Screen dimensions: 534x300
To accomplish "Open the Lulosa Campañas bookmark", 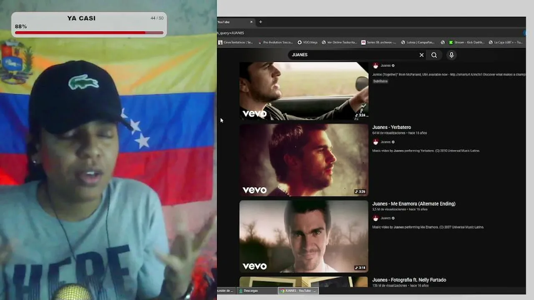I will pos(418,42).
